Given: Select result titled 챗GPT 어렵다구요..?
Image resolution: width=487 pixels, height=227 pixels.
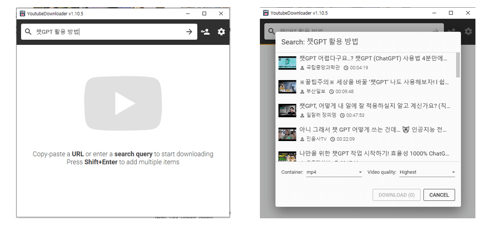Looking at the screenshot, I should point(373,58).
